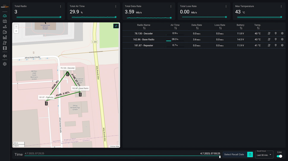
Task: Open the map view sidebar icon
Action: 5,21
